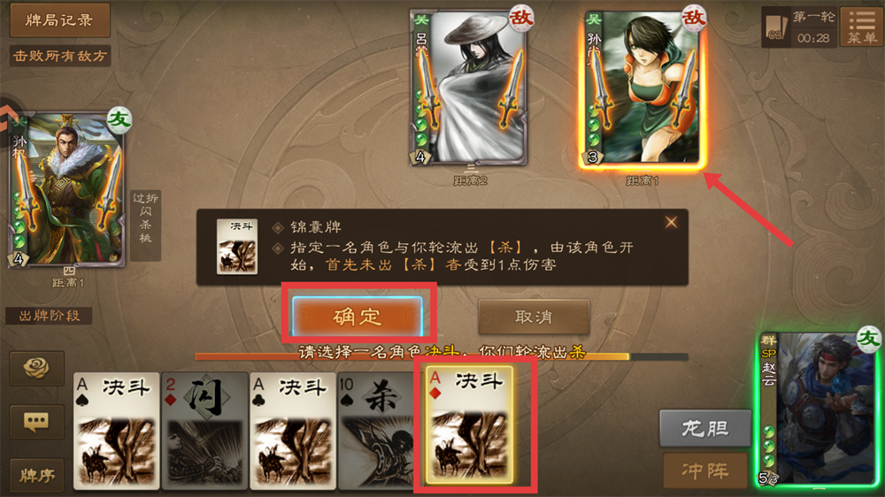Confirm with the 确定 button
885x497 pixels.
pos(358,317)
